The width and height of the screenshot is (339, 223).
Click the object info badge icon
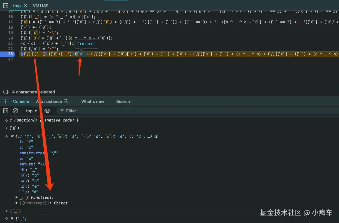point(157,137)
